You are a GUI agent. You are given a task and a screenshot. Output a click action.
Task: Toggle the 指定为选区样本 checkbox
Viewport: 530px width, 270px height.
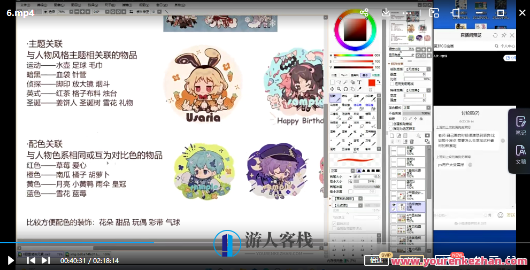tap(391, 129)
